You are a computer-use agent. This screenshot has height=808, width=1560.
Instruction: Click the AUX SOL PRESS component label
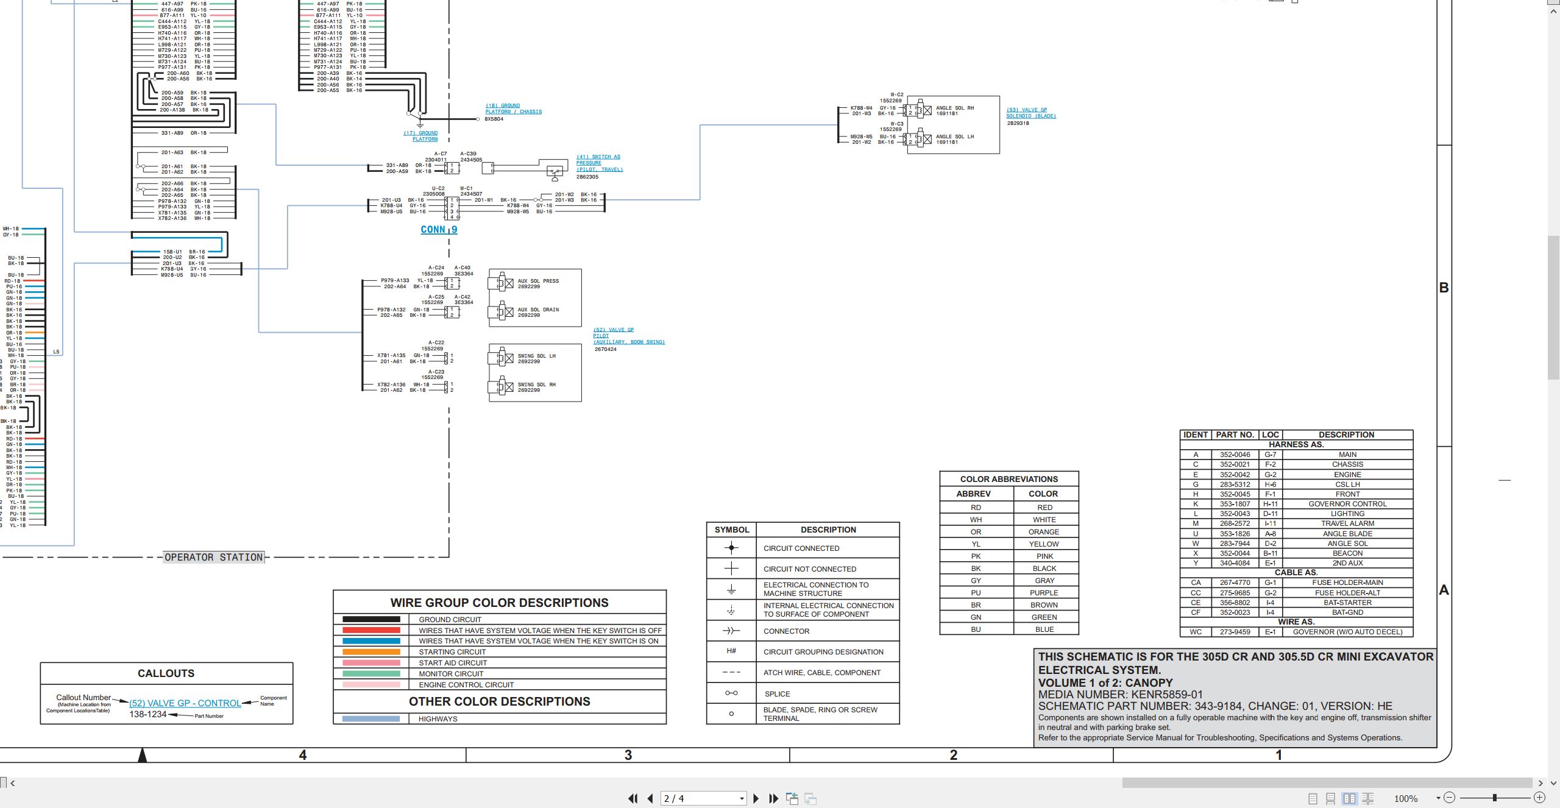pos(538,281)
